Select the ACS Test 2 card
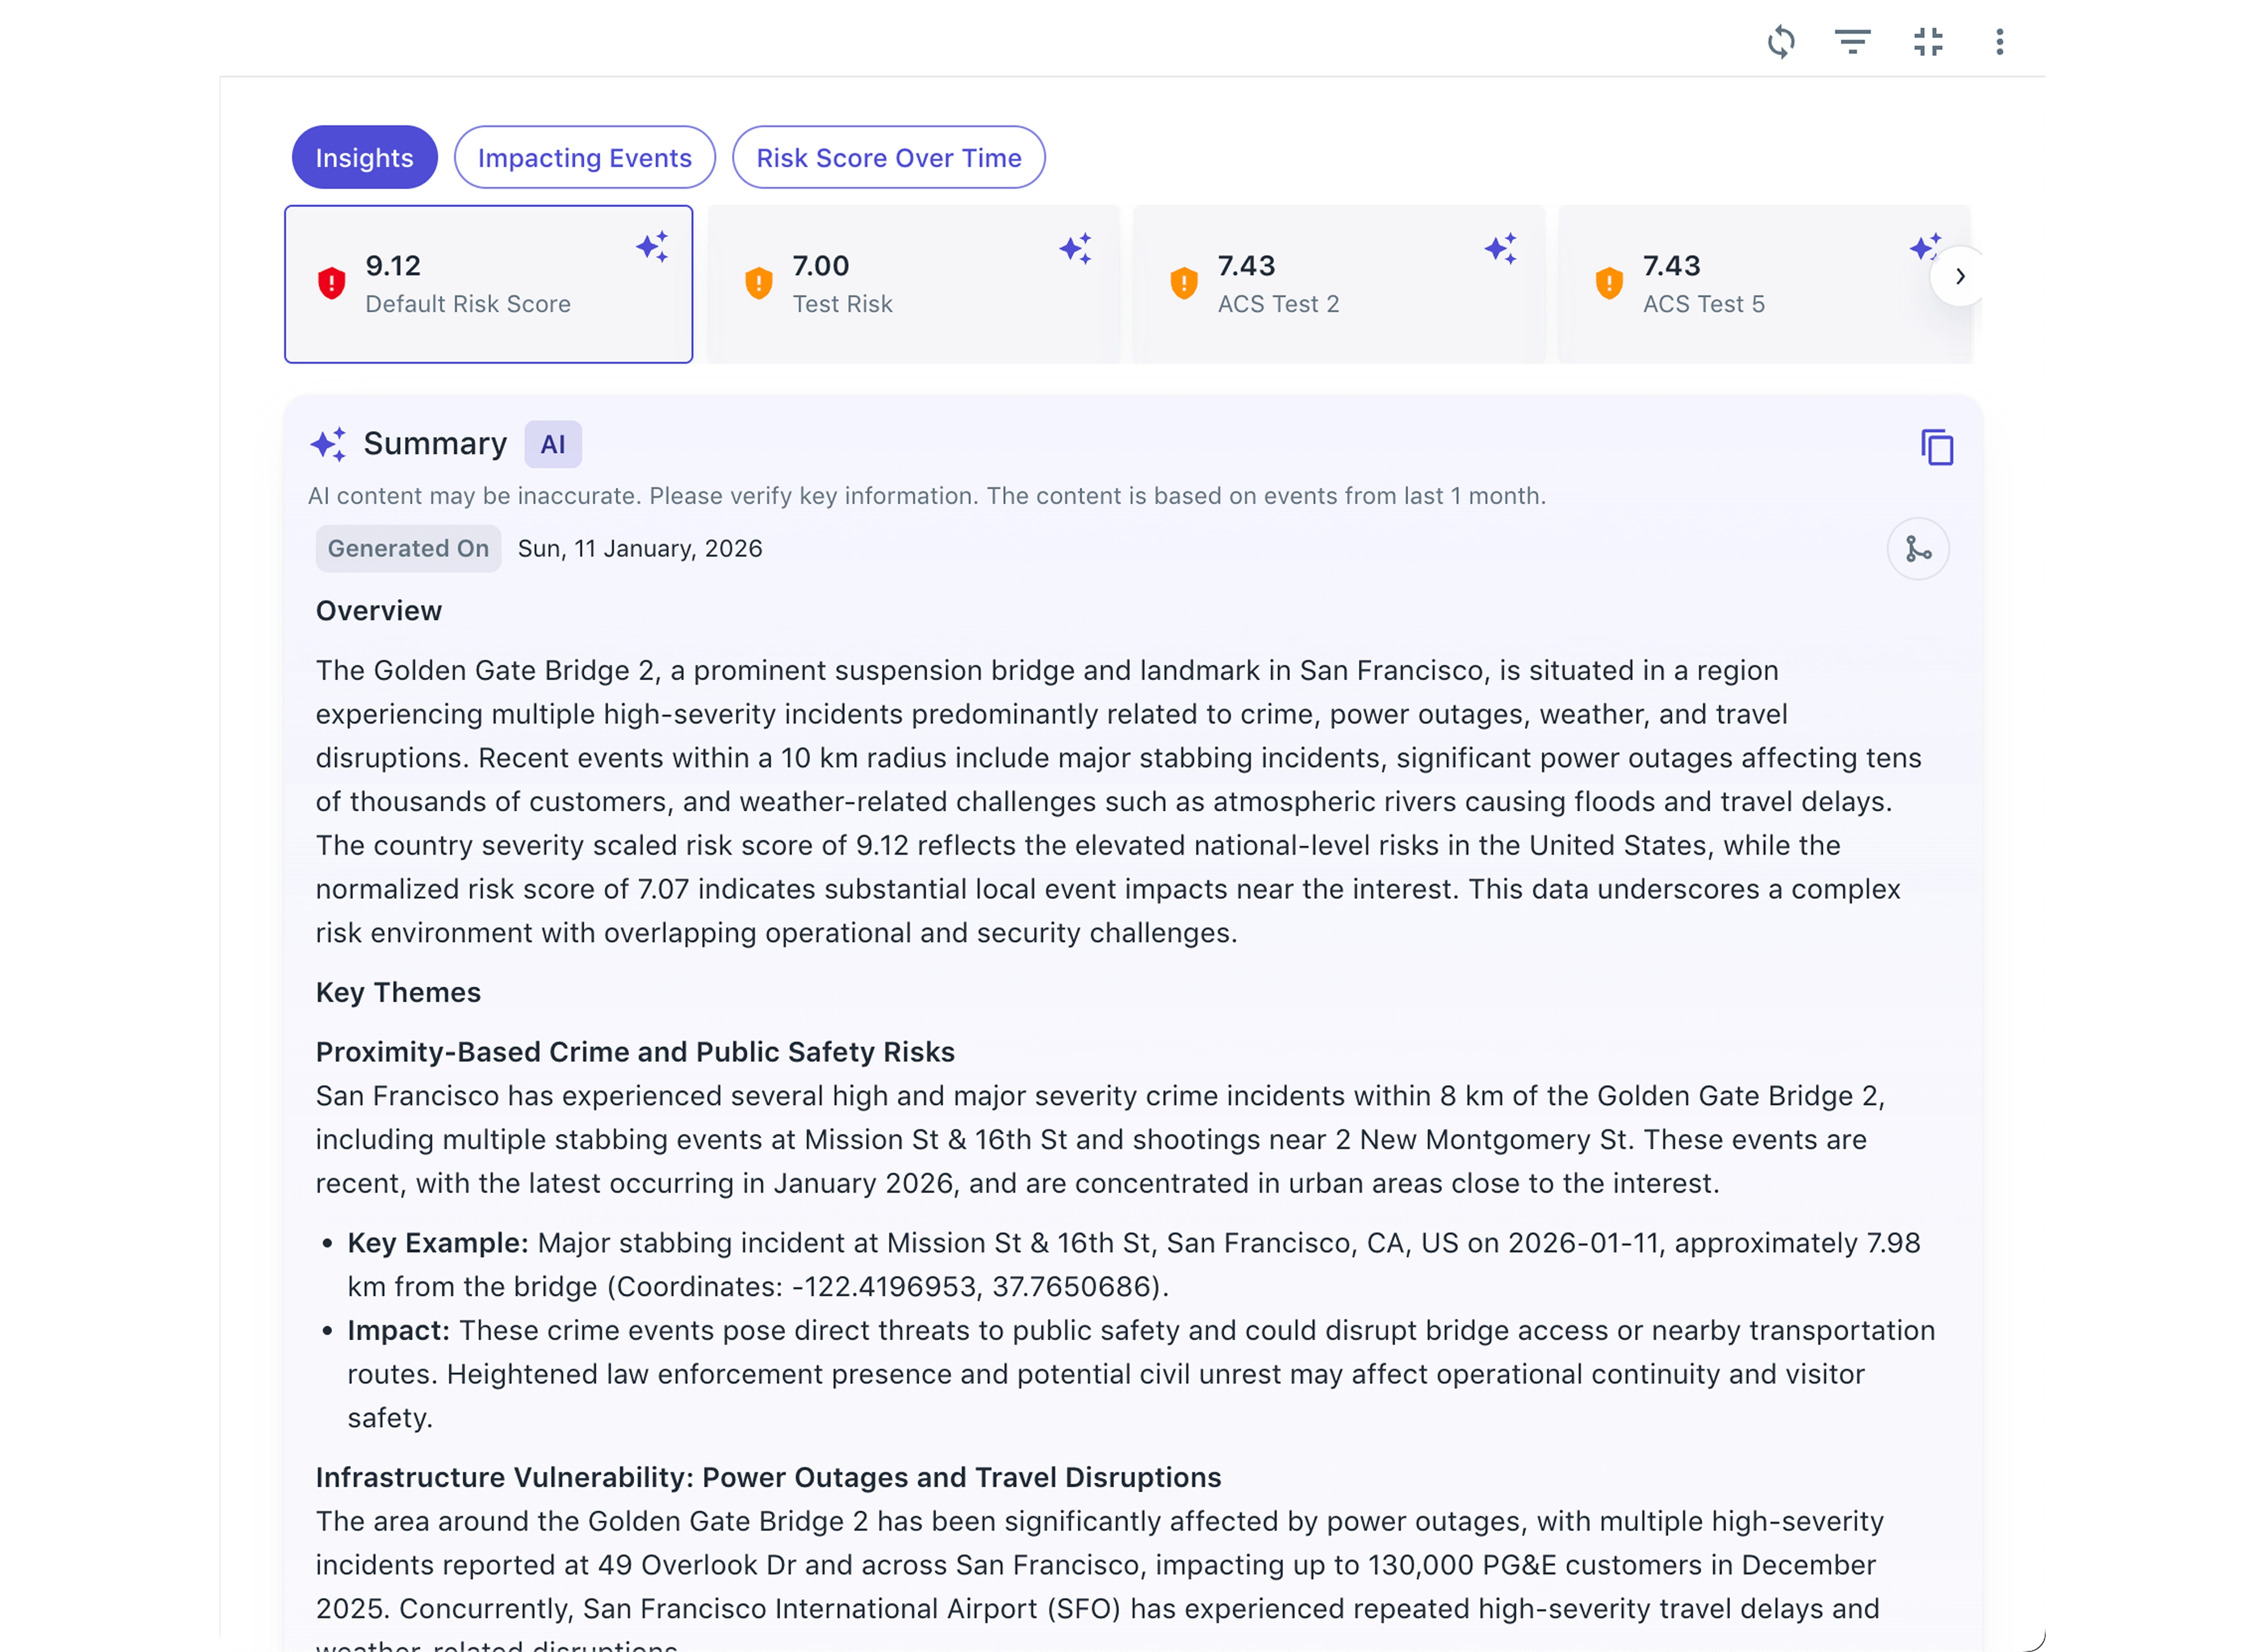This screenshot has width=2263, height=1652. coord(1338,284)
